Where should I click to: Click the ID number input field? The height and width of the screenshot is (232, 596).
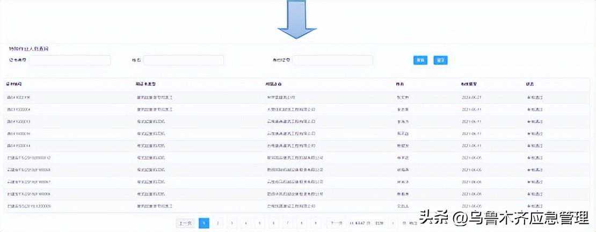click(x=332, y=60)
